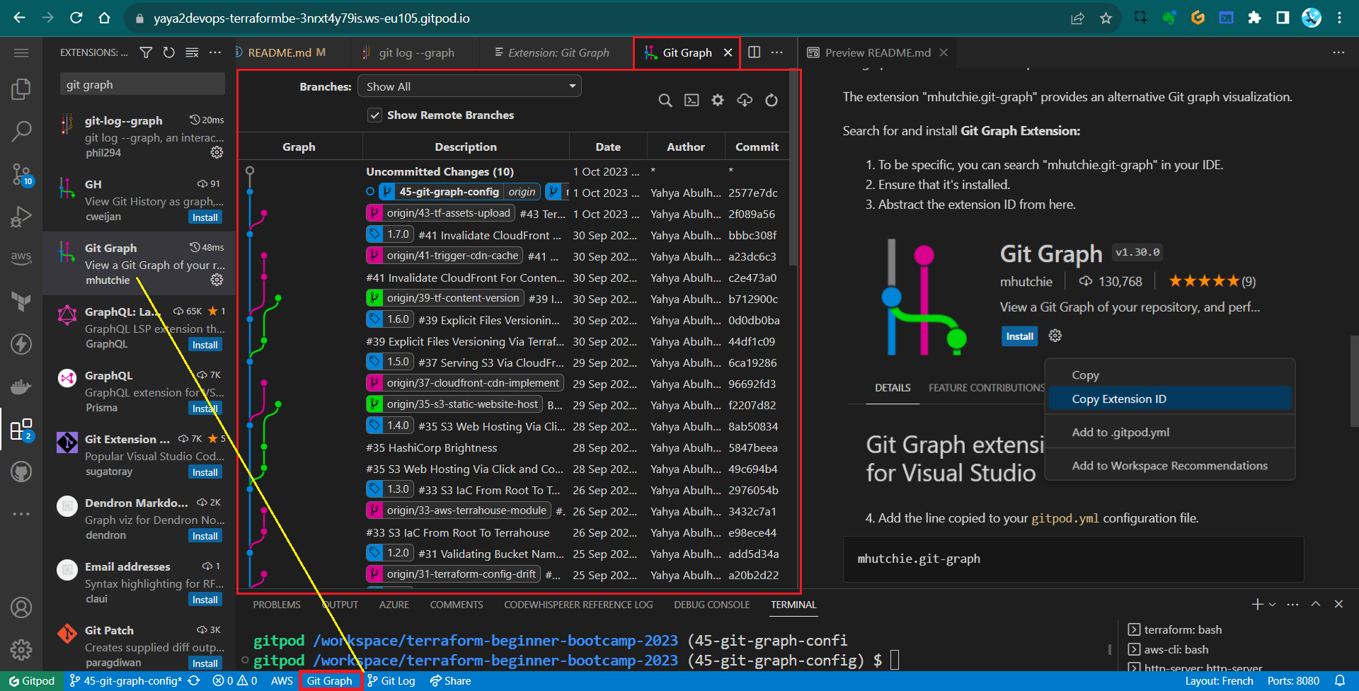Image resolution: width=1359 pixels, height=691 pixels.
Task: Toggle Show Remote Branches checkbox
Action: click(x=374, y=115)
